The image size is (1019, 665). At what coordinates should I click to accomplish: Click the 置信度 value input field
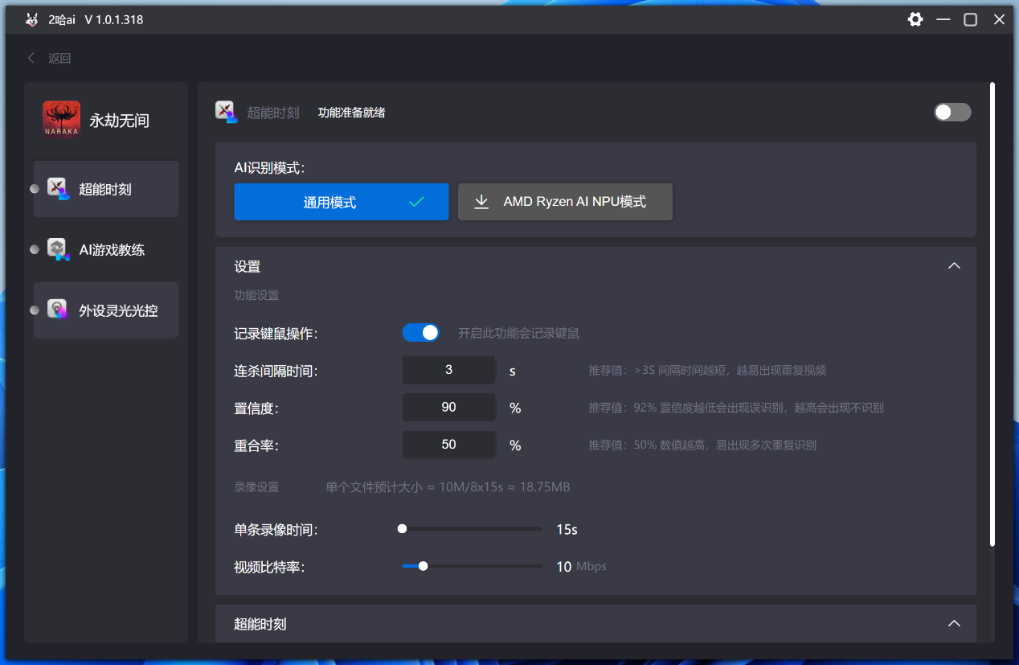(x=448, y=407)
